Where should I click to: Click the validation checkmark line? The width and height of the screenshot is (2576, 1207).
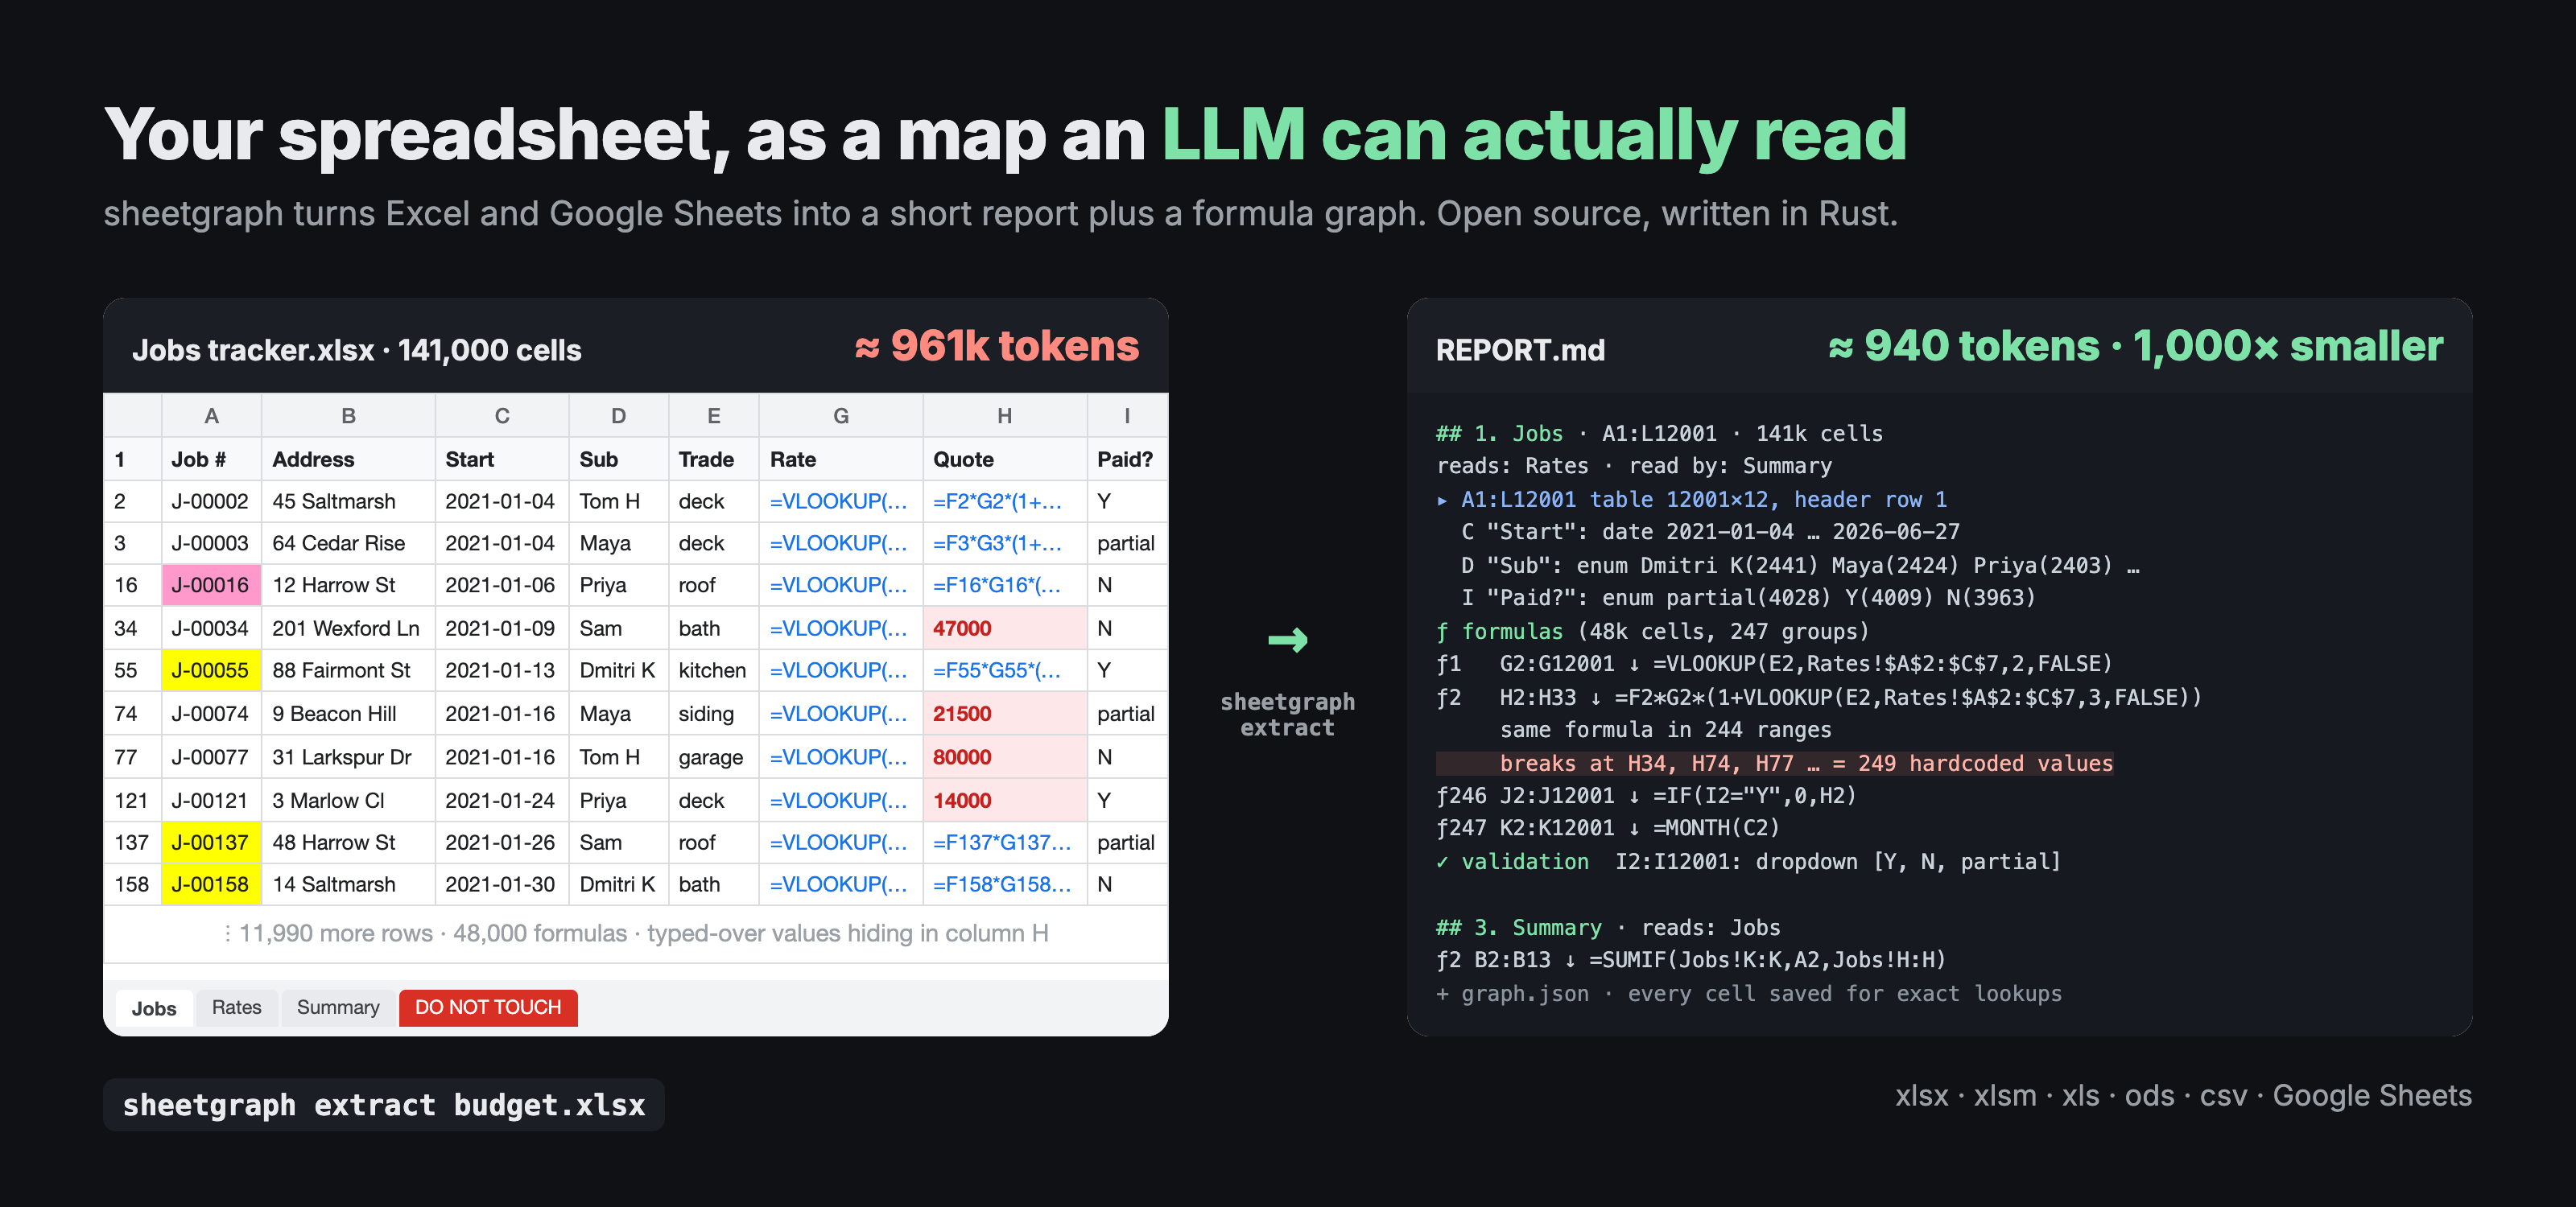pos(1748,861)
